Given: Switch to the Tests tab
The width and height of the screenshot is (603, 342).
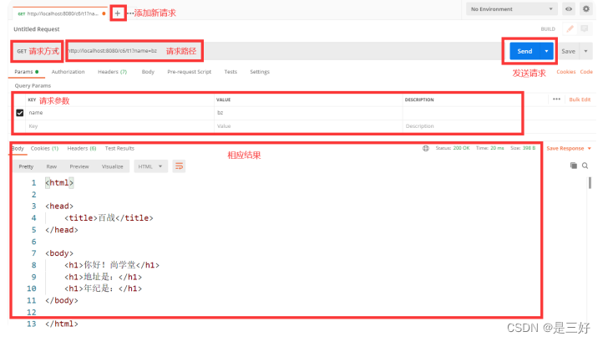Looking at the screenshot, I should point(231,72).
